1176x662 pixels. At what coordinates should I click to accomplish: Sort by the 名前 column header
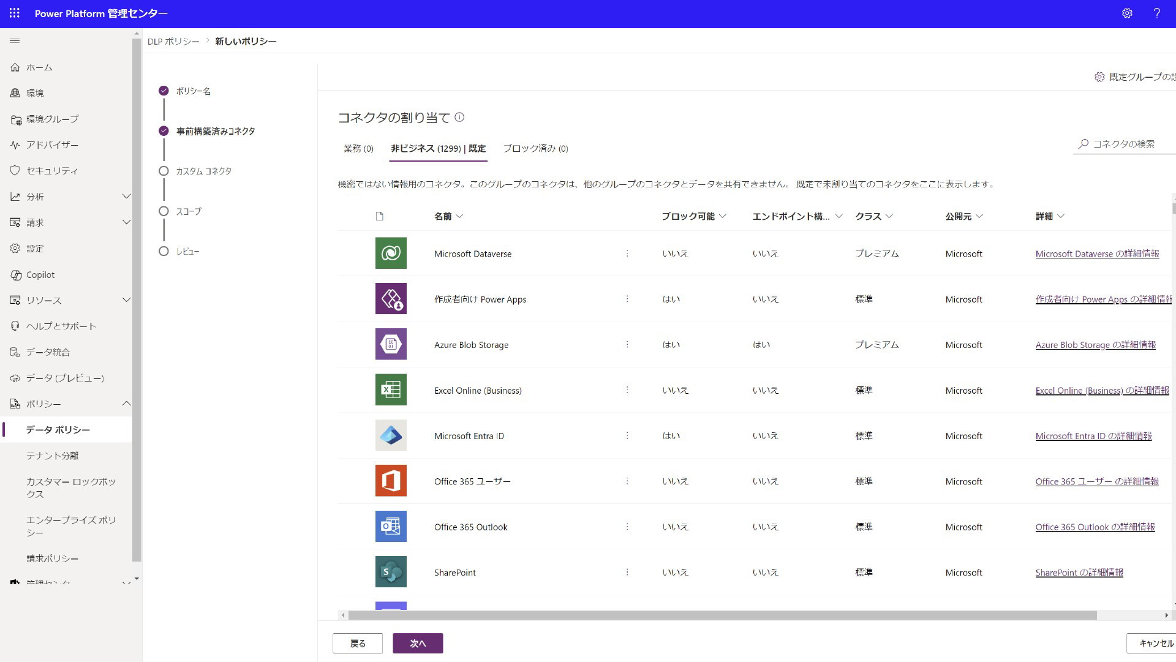(x=448, y=216)
